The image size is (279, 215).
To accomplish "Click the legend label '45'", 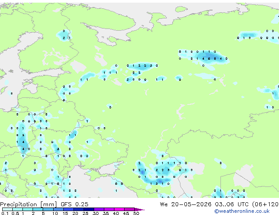I will click(126, 213).
